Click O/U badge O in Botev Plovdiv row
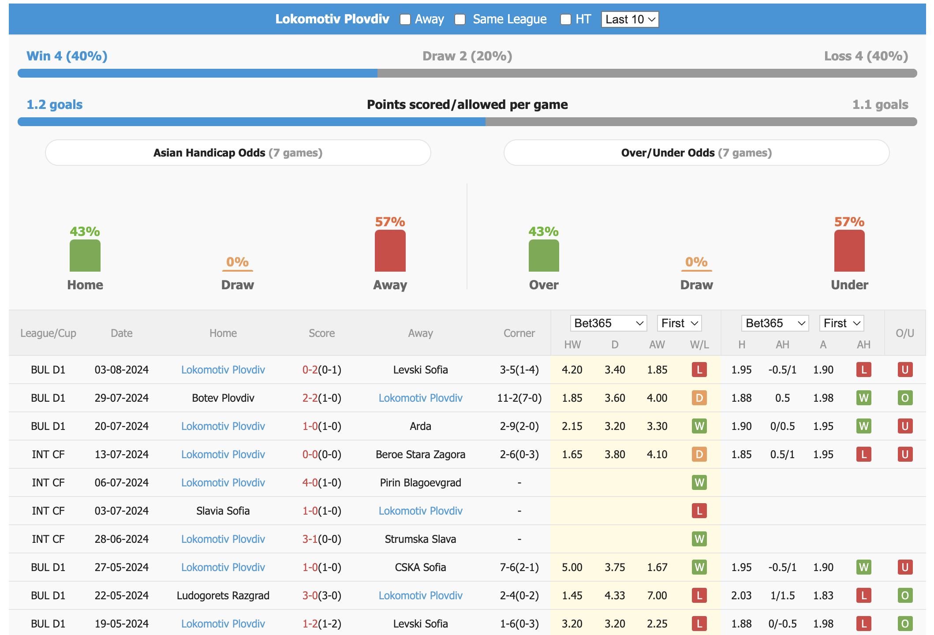This screenshot has height=635, width=934. (905, 398)
